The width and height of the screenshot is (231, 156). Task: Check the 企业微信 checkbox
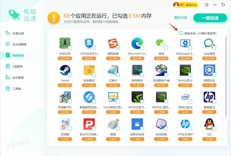[x=214, y=48]
